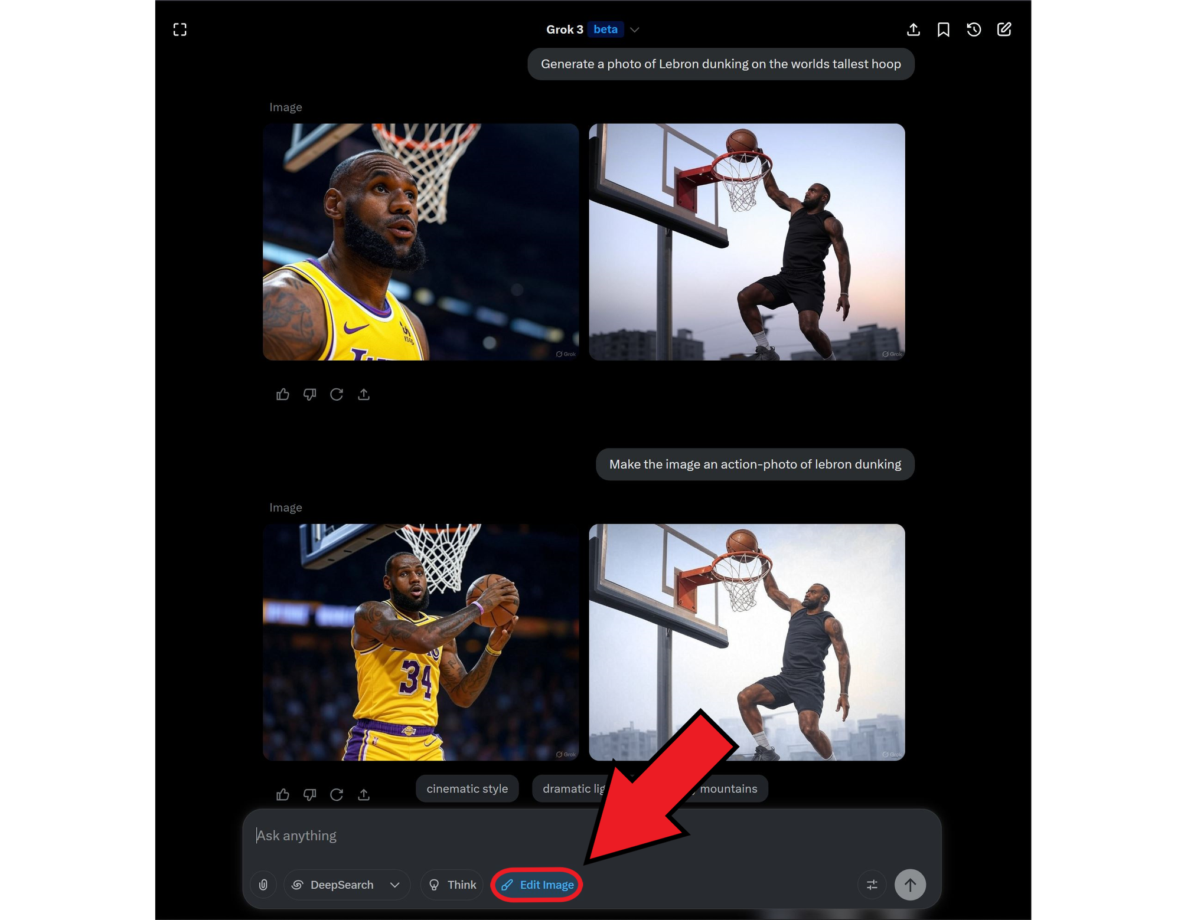Bookmark this Grok conversation

[x=944, y=29]
